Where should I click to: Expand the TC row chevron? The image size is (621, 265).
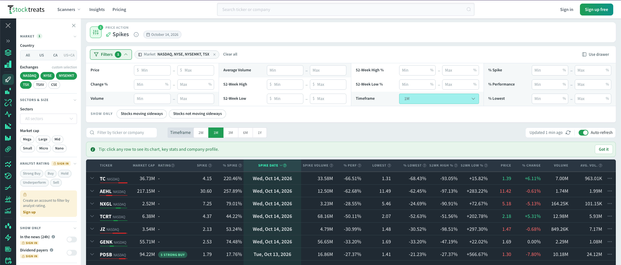coord(92,178)
